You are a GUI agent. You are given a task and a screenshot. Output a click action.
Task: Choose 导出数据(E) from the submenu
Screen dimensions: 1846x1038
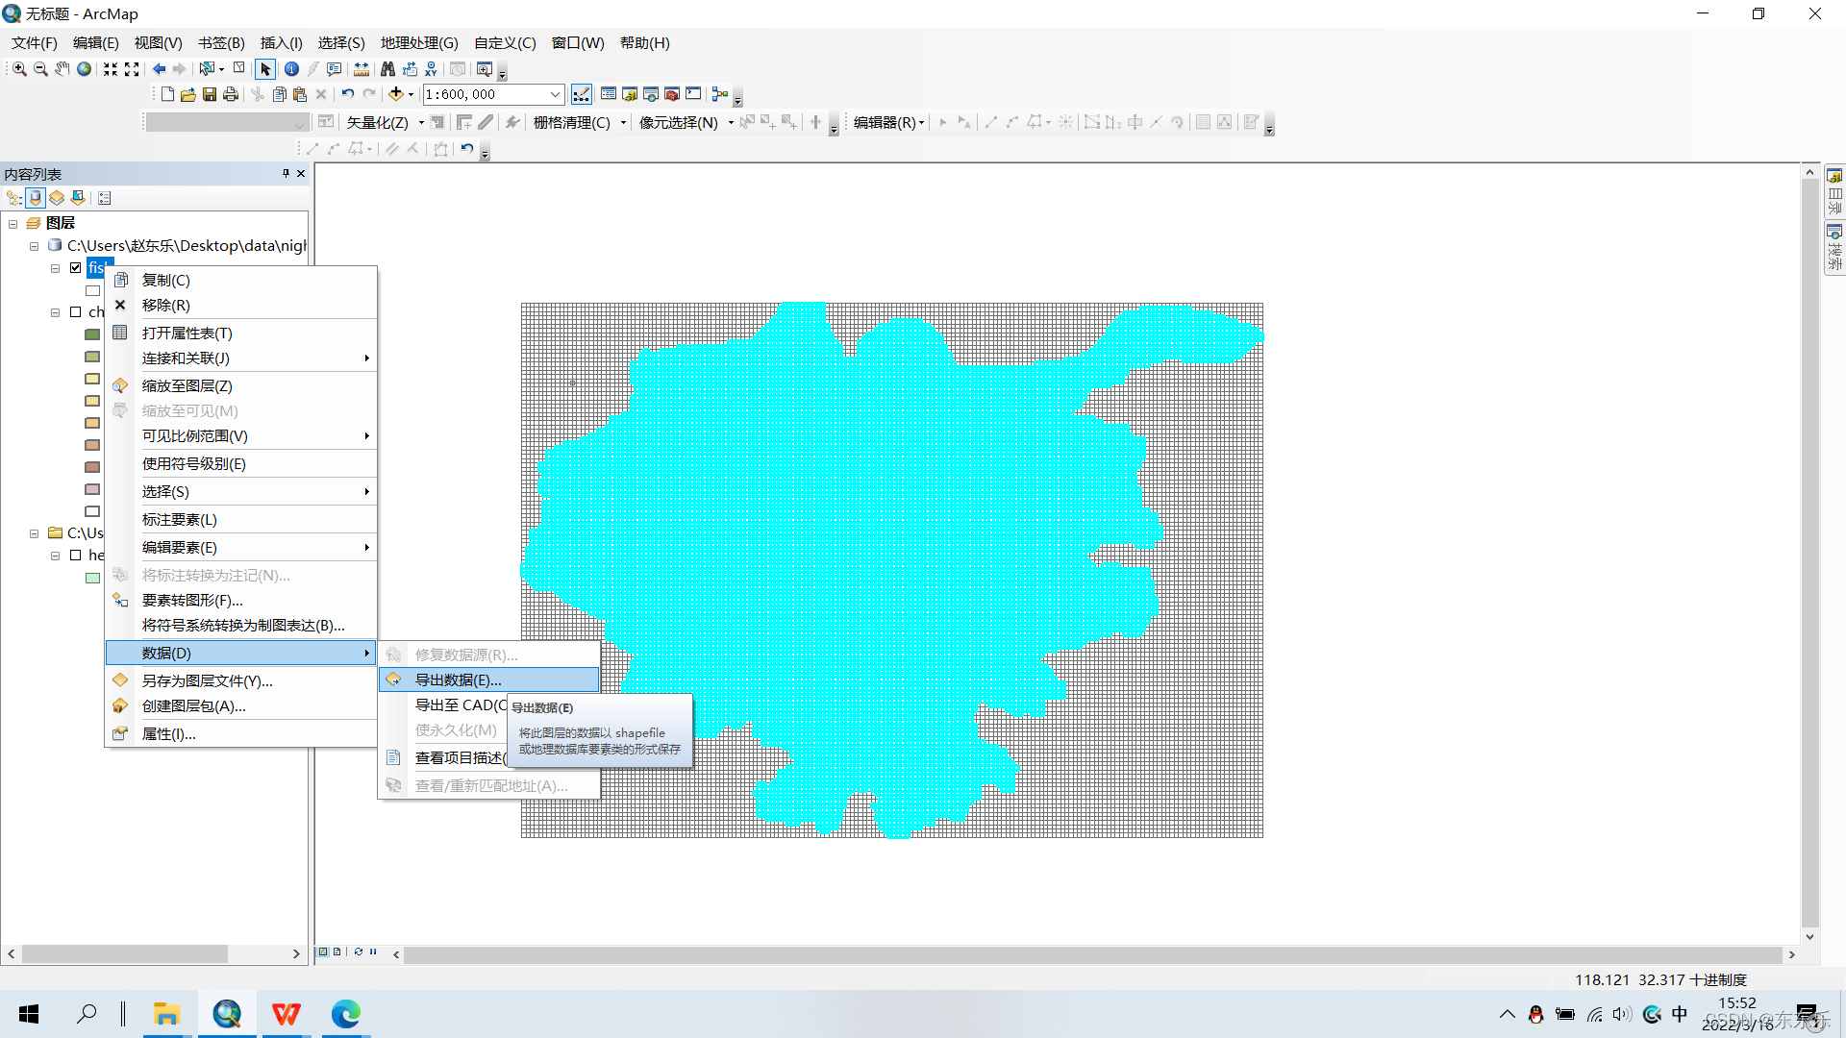458,680
